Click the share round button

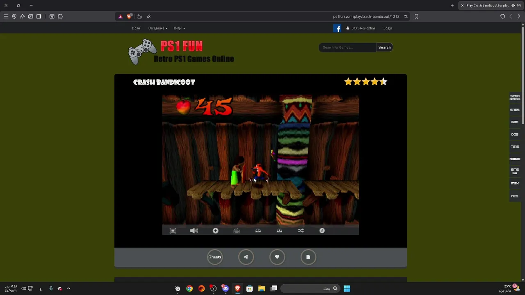(246, 257)
